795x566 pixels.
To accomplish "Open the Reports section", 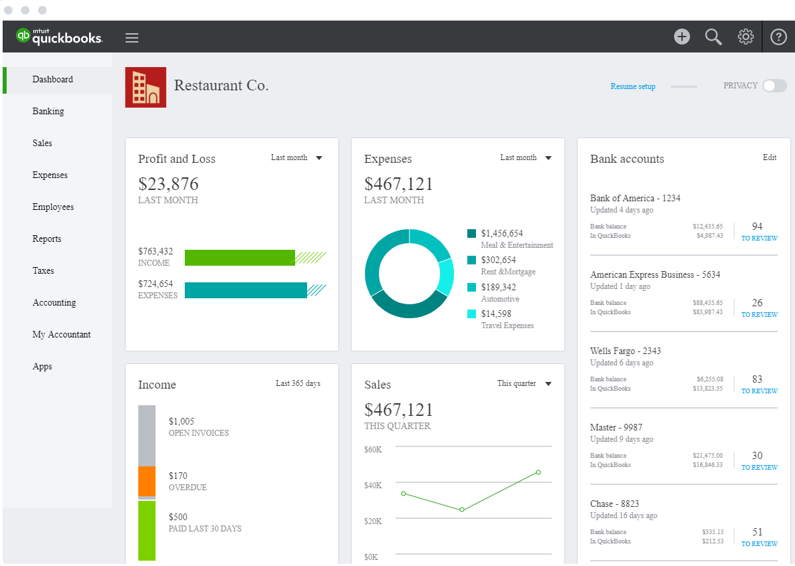I will (47, 238).
